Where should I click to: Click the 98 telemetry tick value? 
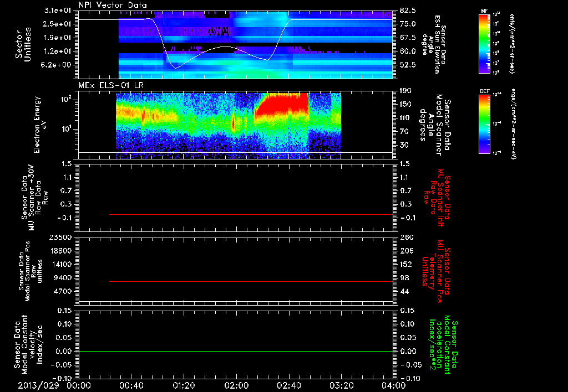pos(404,278)
